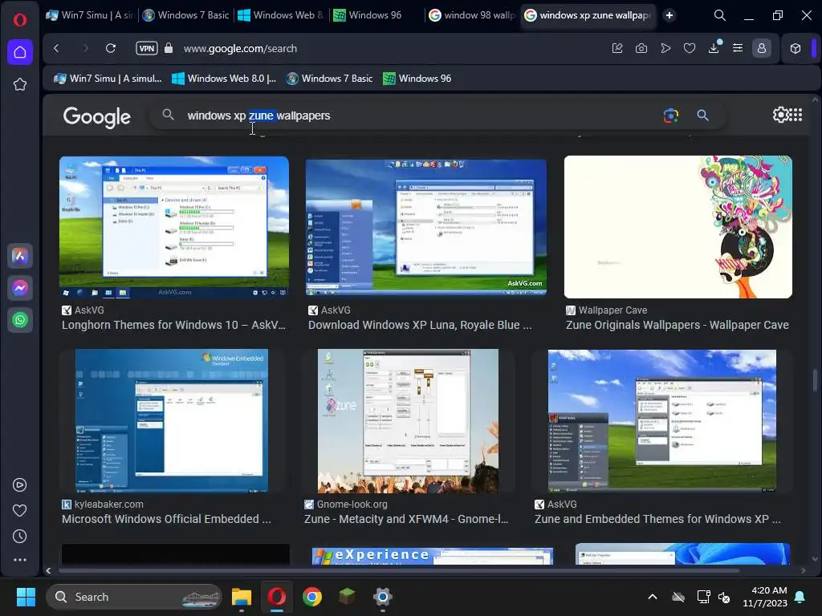
Task: Toggle the VPN badge in address bar
Action: coord(147,48)
